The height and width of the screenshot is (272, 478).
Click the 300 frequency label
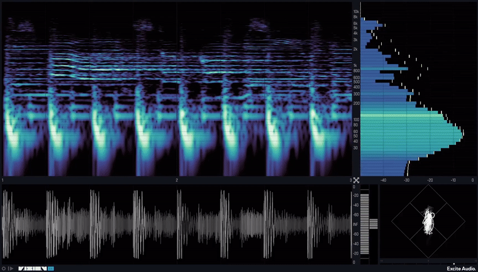[356, 94]
